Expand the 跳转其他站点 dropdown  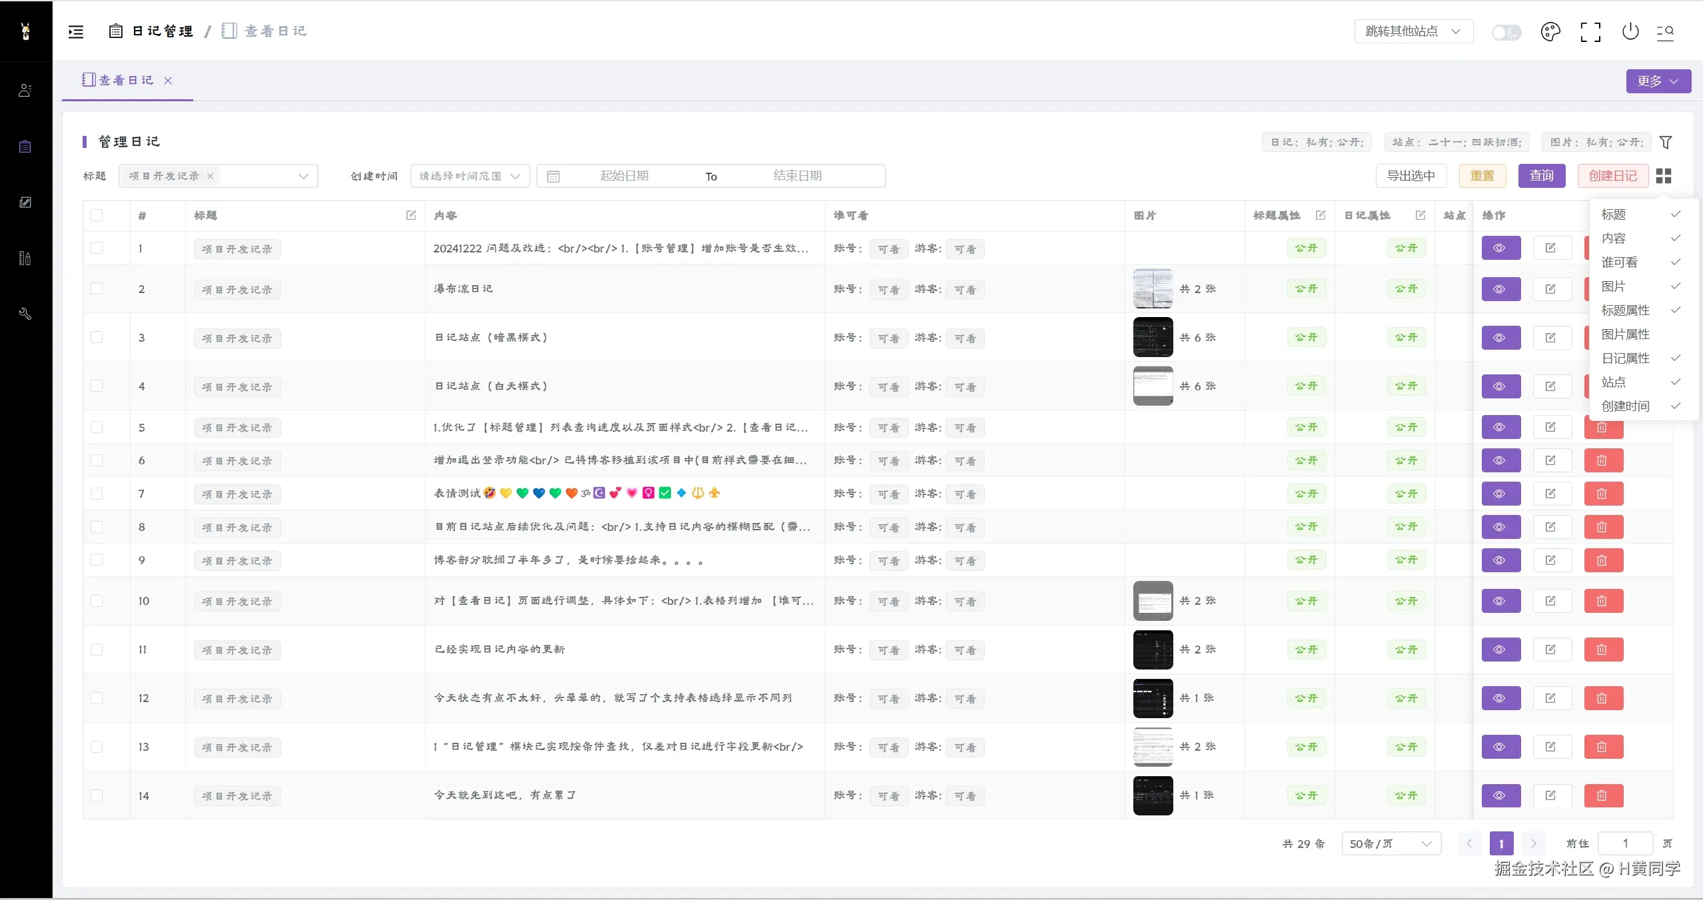(1413, 31)
